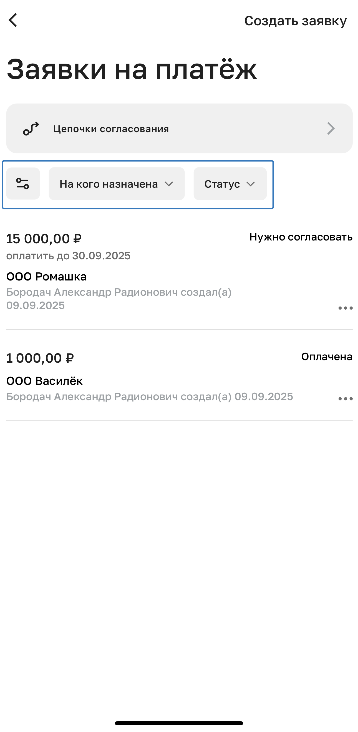Open the 1 000,00 ₽ payment request

(x=40, y=358)
